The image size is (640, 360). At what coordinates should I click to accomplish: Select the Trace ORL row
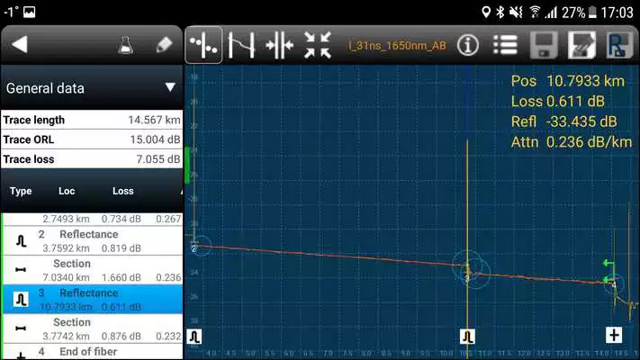pyautogui.click(x=92, y=139)
